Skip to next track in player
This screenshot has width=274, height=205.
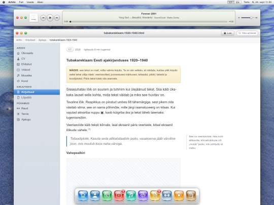[x=57, y=18]
